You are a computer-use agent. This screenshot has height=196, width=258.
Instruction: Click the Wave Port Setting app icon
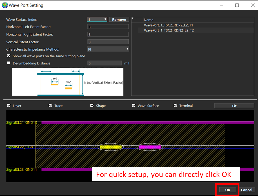tap(5, 5)
